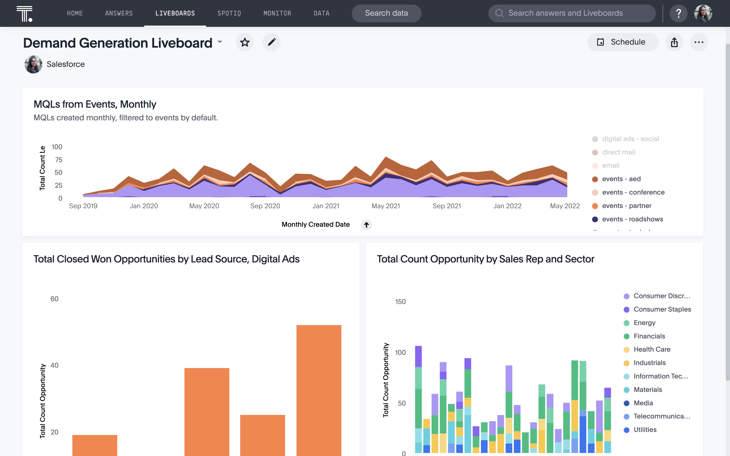Click the SpotIQ navigation icon
The height and width of the screenshot is (456, 730).
[x=229, y=13]
